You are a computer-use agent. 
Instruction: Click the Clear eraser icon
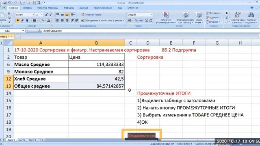[x=227, y=22]
